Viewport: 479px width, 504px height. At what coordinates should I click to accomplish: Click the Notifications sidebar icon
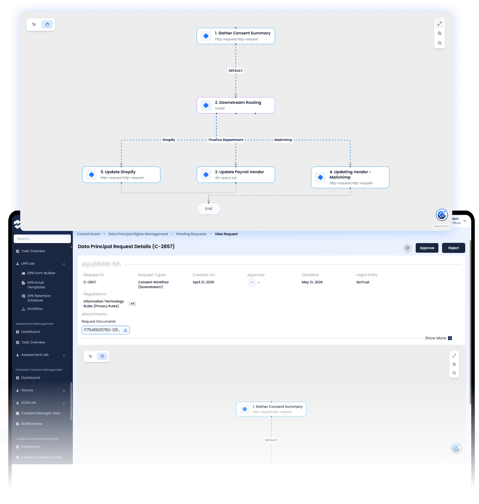18,424
